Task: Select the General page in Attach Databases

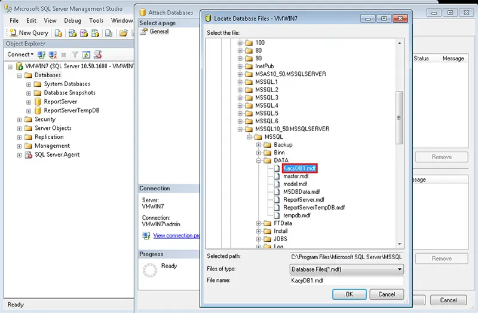Action: 159,32
